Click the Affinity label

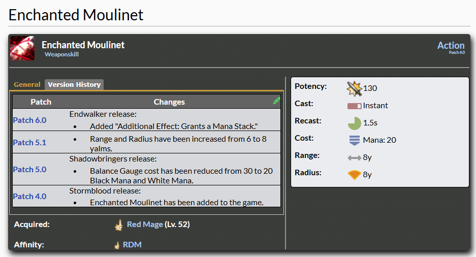[x=29, y=245]
